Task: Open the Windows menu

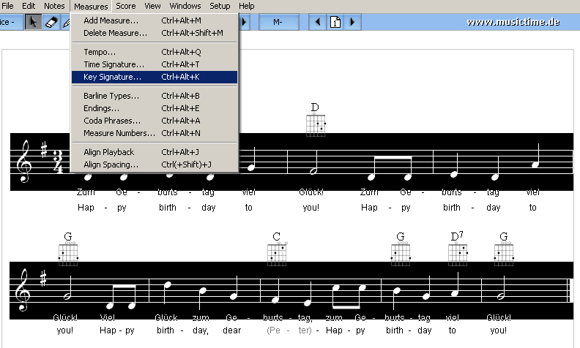Action: 185,6
